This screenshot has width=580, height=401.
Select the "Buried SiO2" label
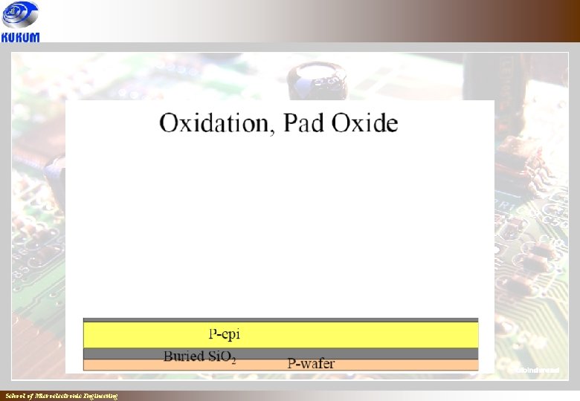(x=200, y=356)
